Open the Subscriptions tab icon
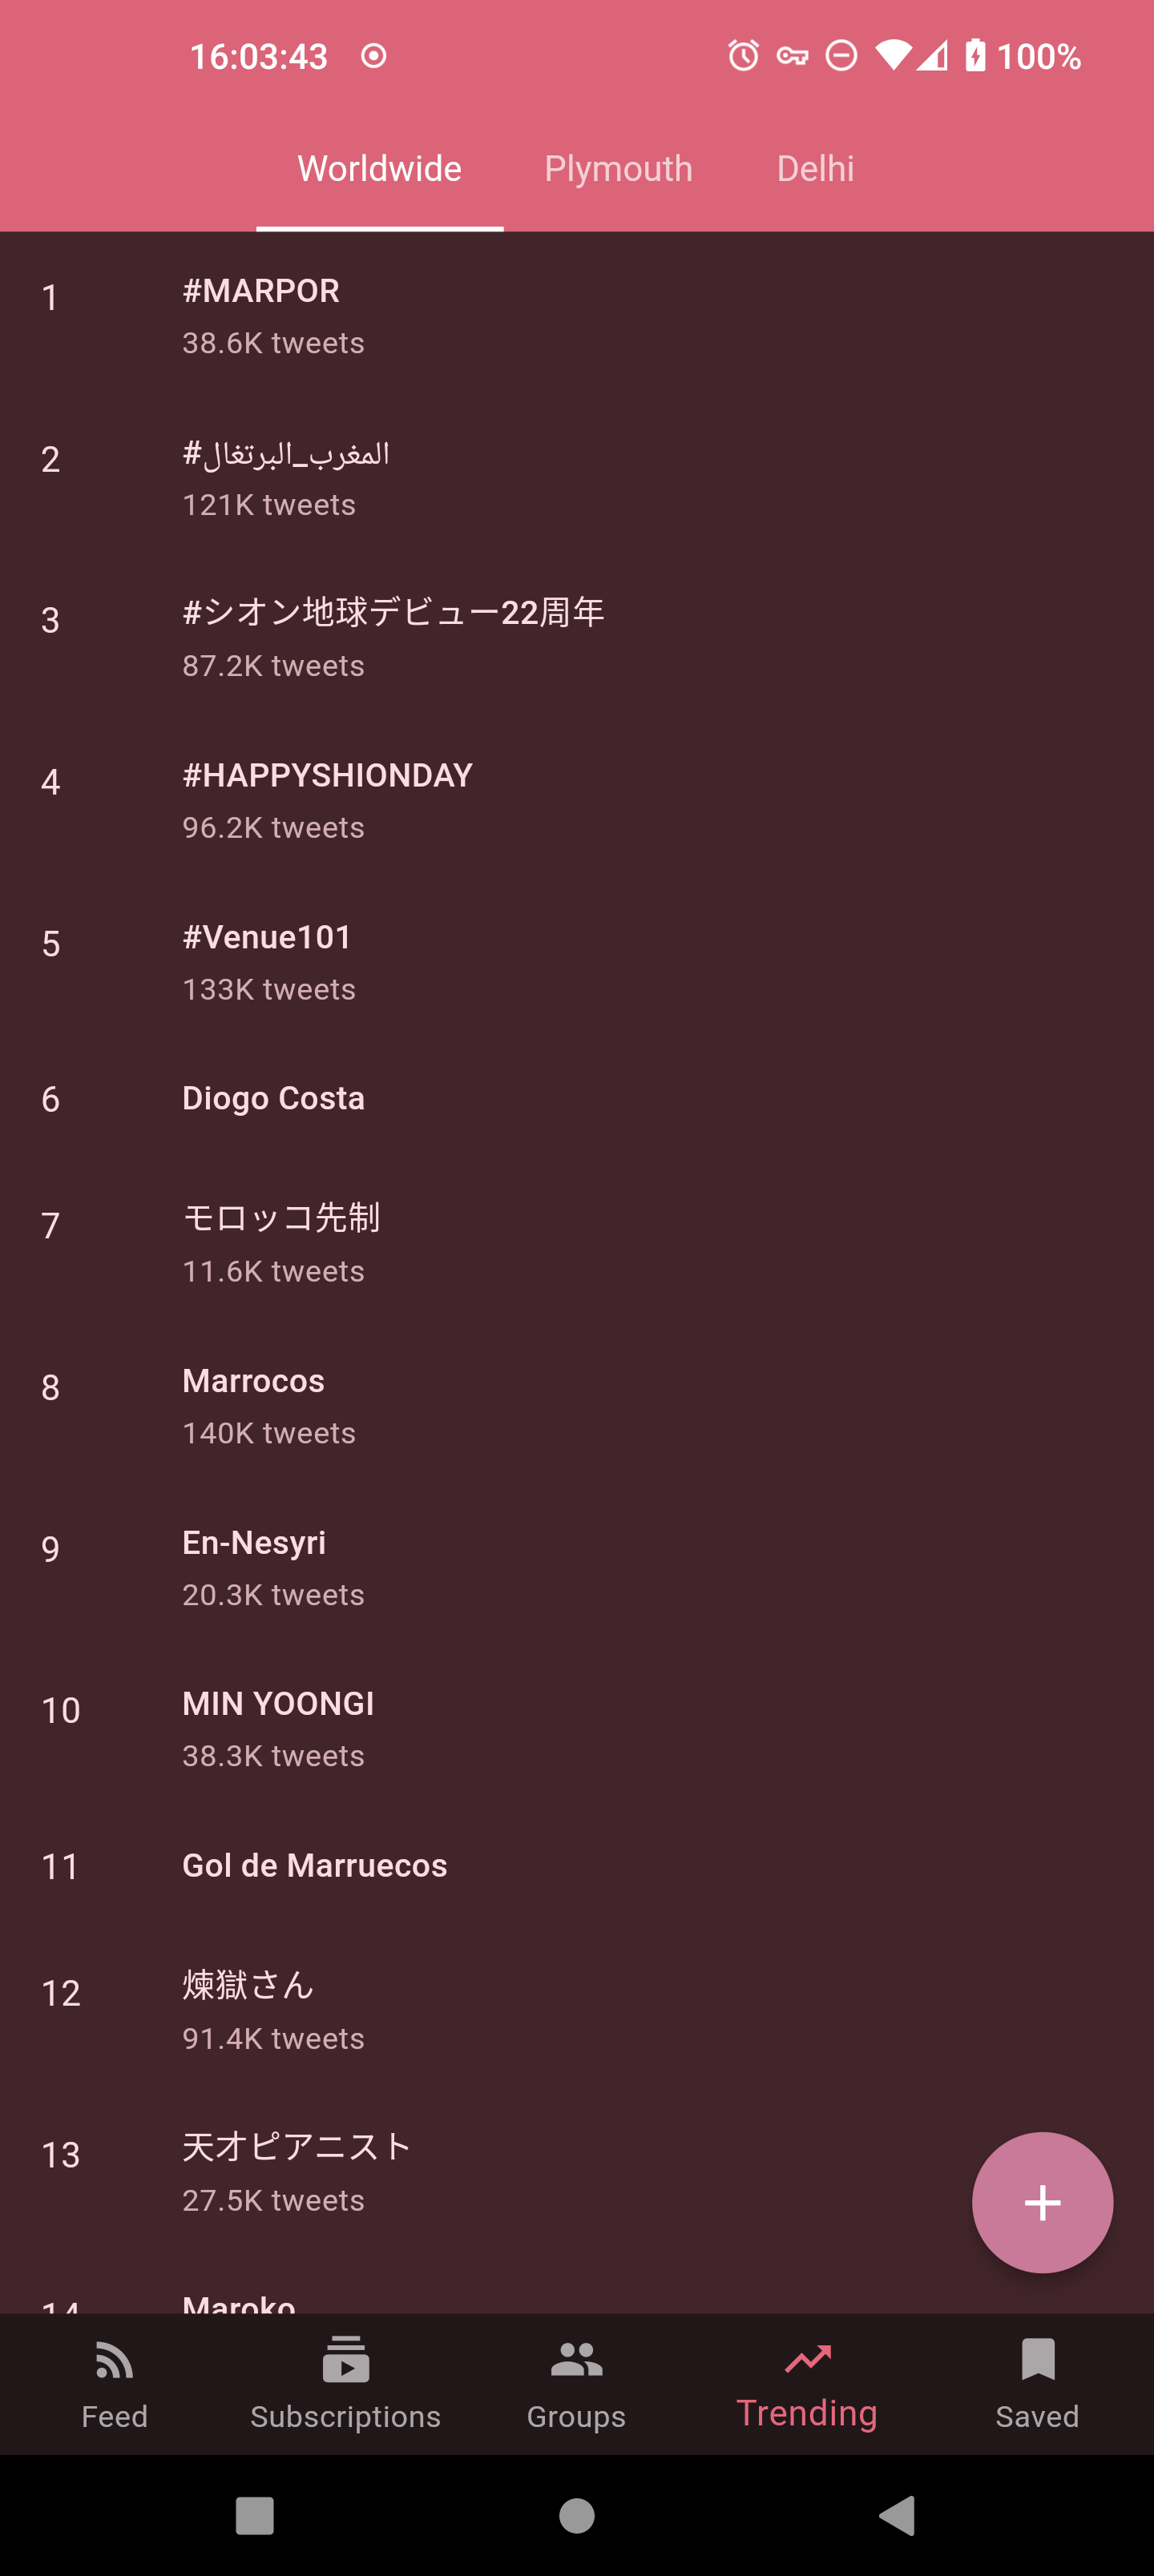The image size is (1154, 2576). pos(345,2361)
